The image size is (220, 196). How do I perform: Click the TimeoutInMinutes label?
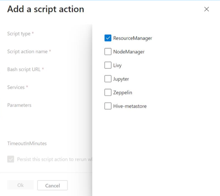[x=27, y=143]
